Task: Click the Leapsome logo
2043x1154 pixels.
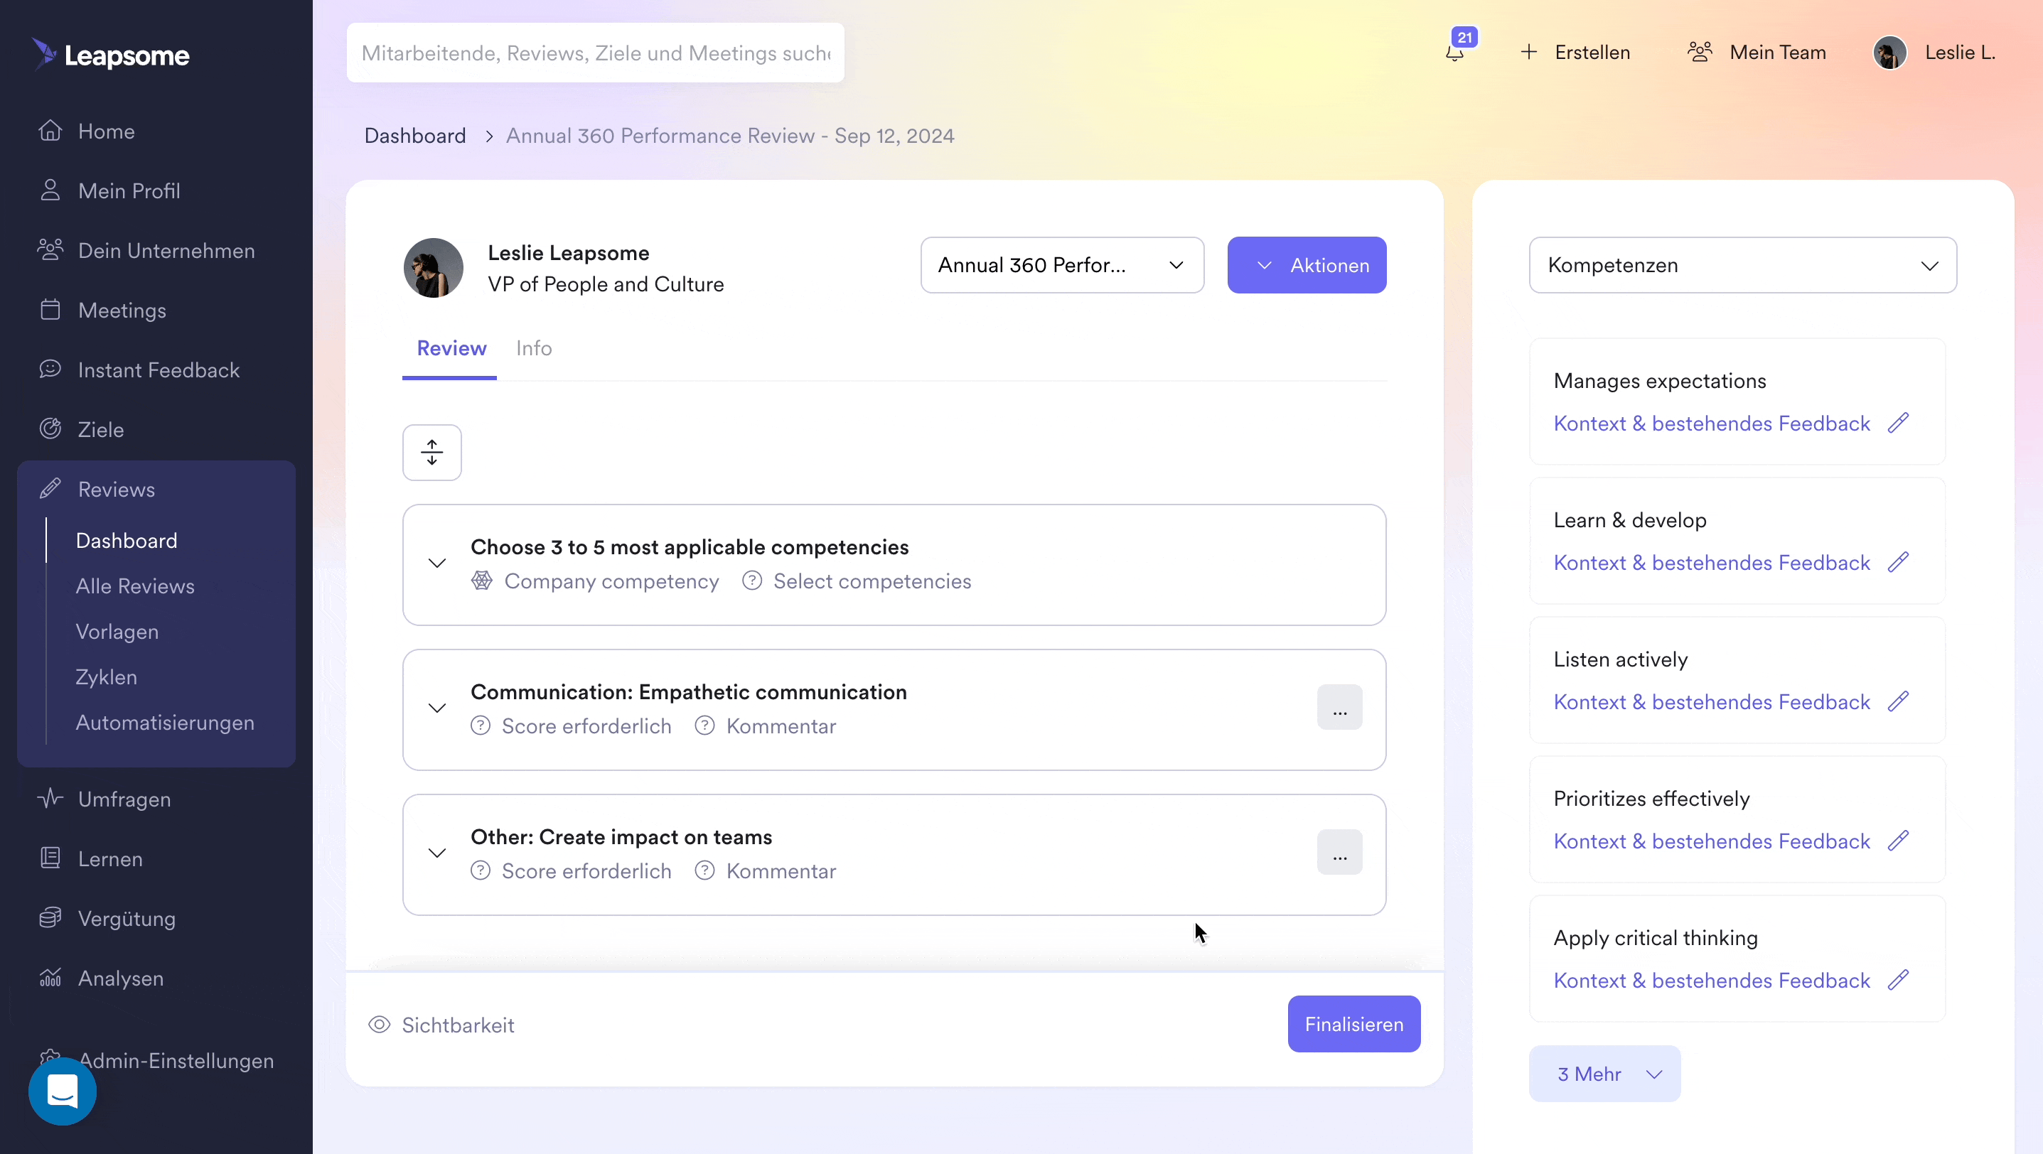Action: click(x=110, y=55)
